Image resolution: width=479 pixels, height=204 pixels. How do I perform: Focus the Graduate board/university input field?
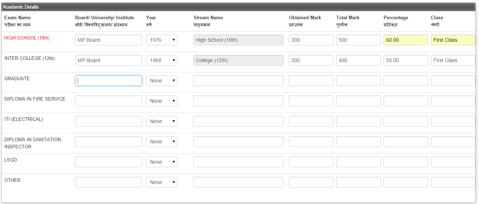109,81
